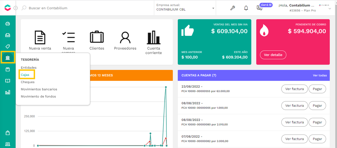The width and height of the screenshot is (337, 148).
Task: Pay invoice FCA 10000-00000555
Action: point(317,89)
